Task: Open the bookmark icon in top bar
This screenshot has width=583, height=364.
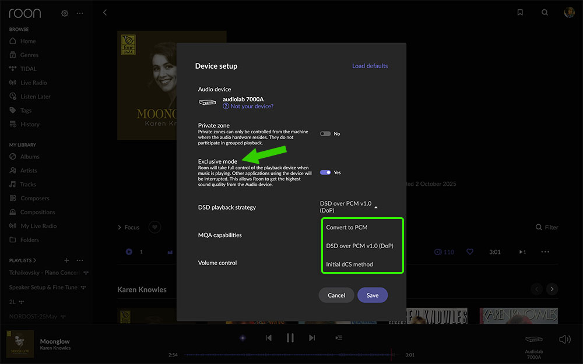Action: click(x=520, y=13)
